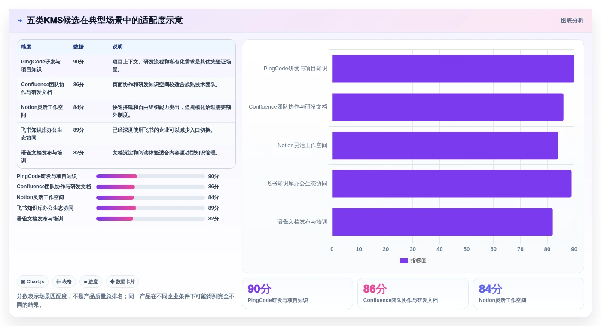Click the 89分 value beside the 飞书 progress bar
601x326 pixels.
pyautogui.click(x=214, y=208)
